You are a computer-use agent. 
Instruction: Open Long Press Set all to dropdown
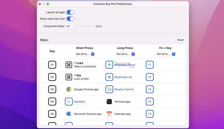point(125,54)
